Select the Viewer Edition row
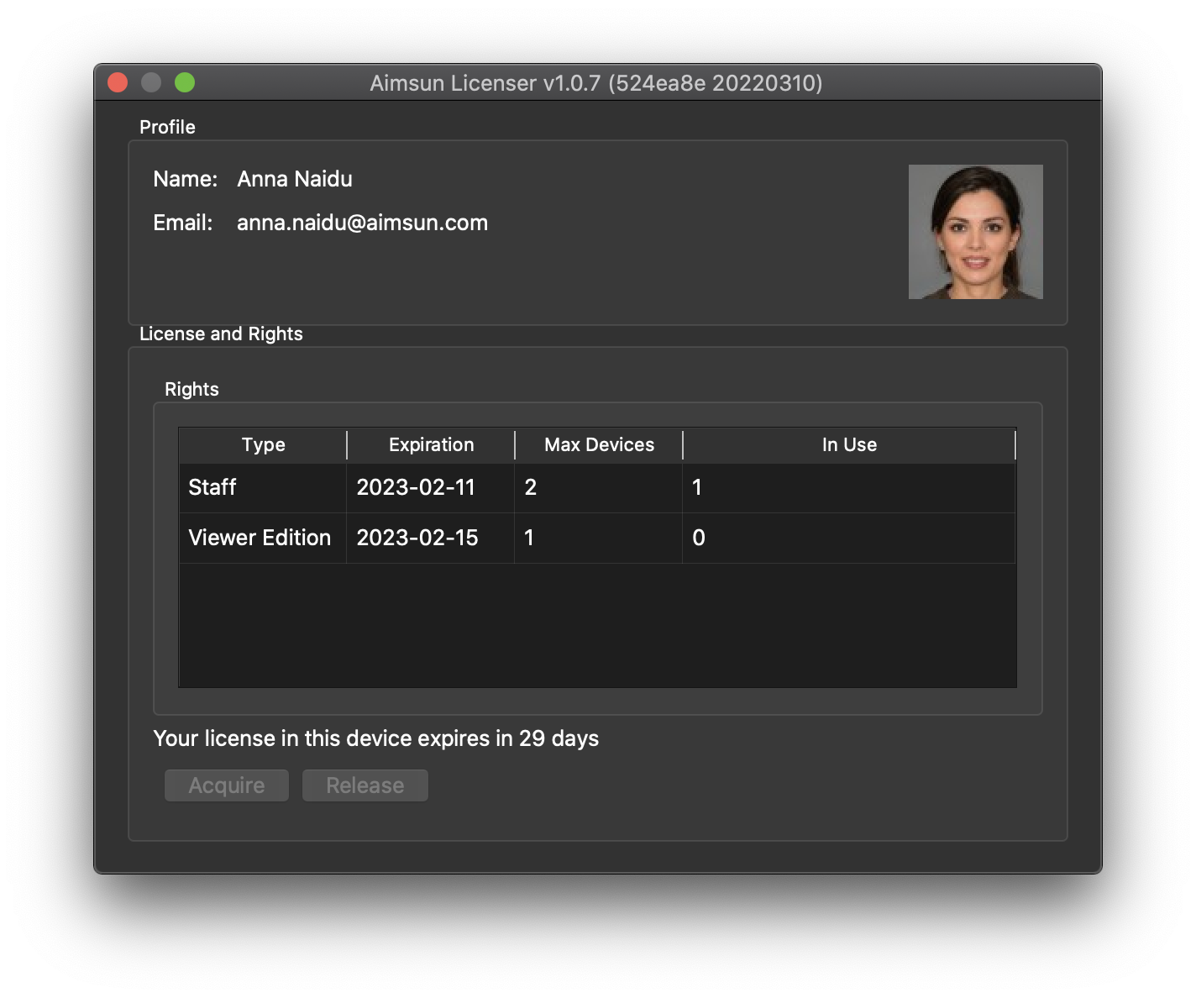The height and width of the screenshot is (998, 1196). pos(597,538)
